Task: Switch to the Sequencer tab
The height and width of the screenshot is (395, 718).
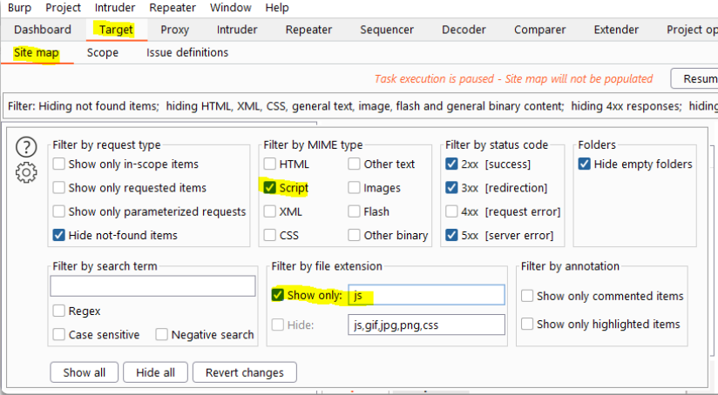Action: pyautogui.click(x=387, y=30)
